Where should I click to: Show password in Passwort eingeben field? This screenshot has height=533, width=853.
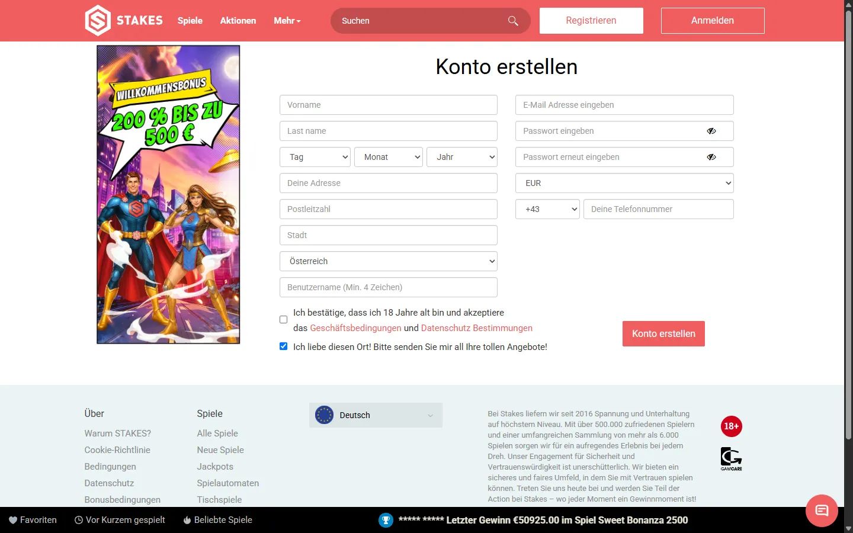[x=711, y=131]
